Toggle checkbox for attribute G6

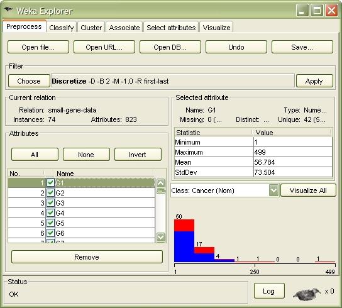coord(50,233)
